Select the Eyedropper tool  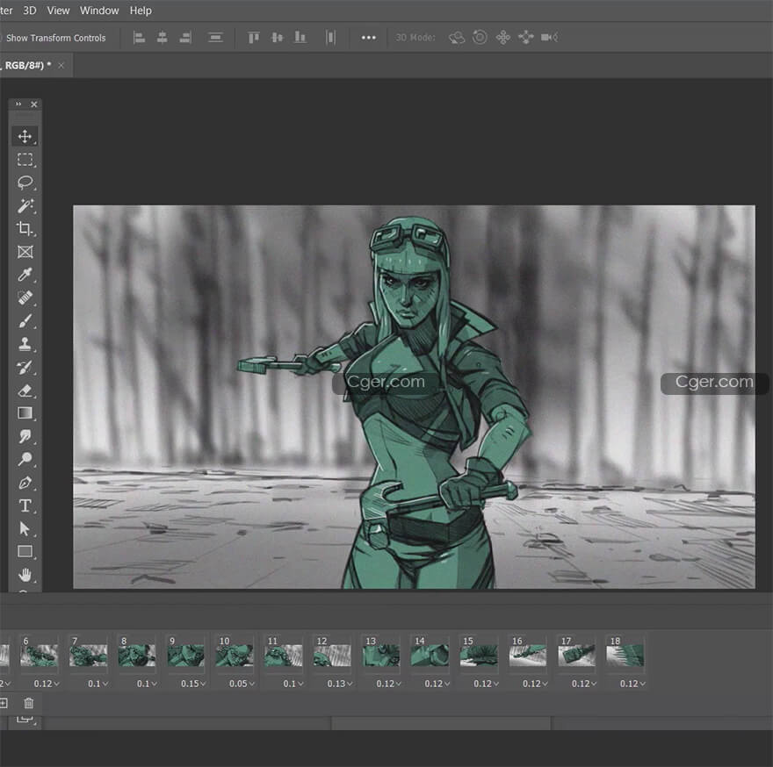25,276
